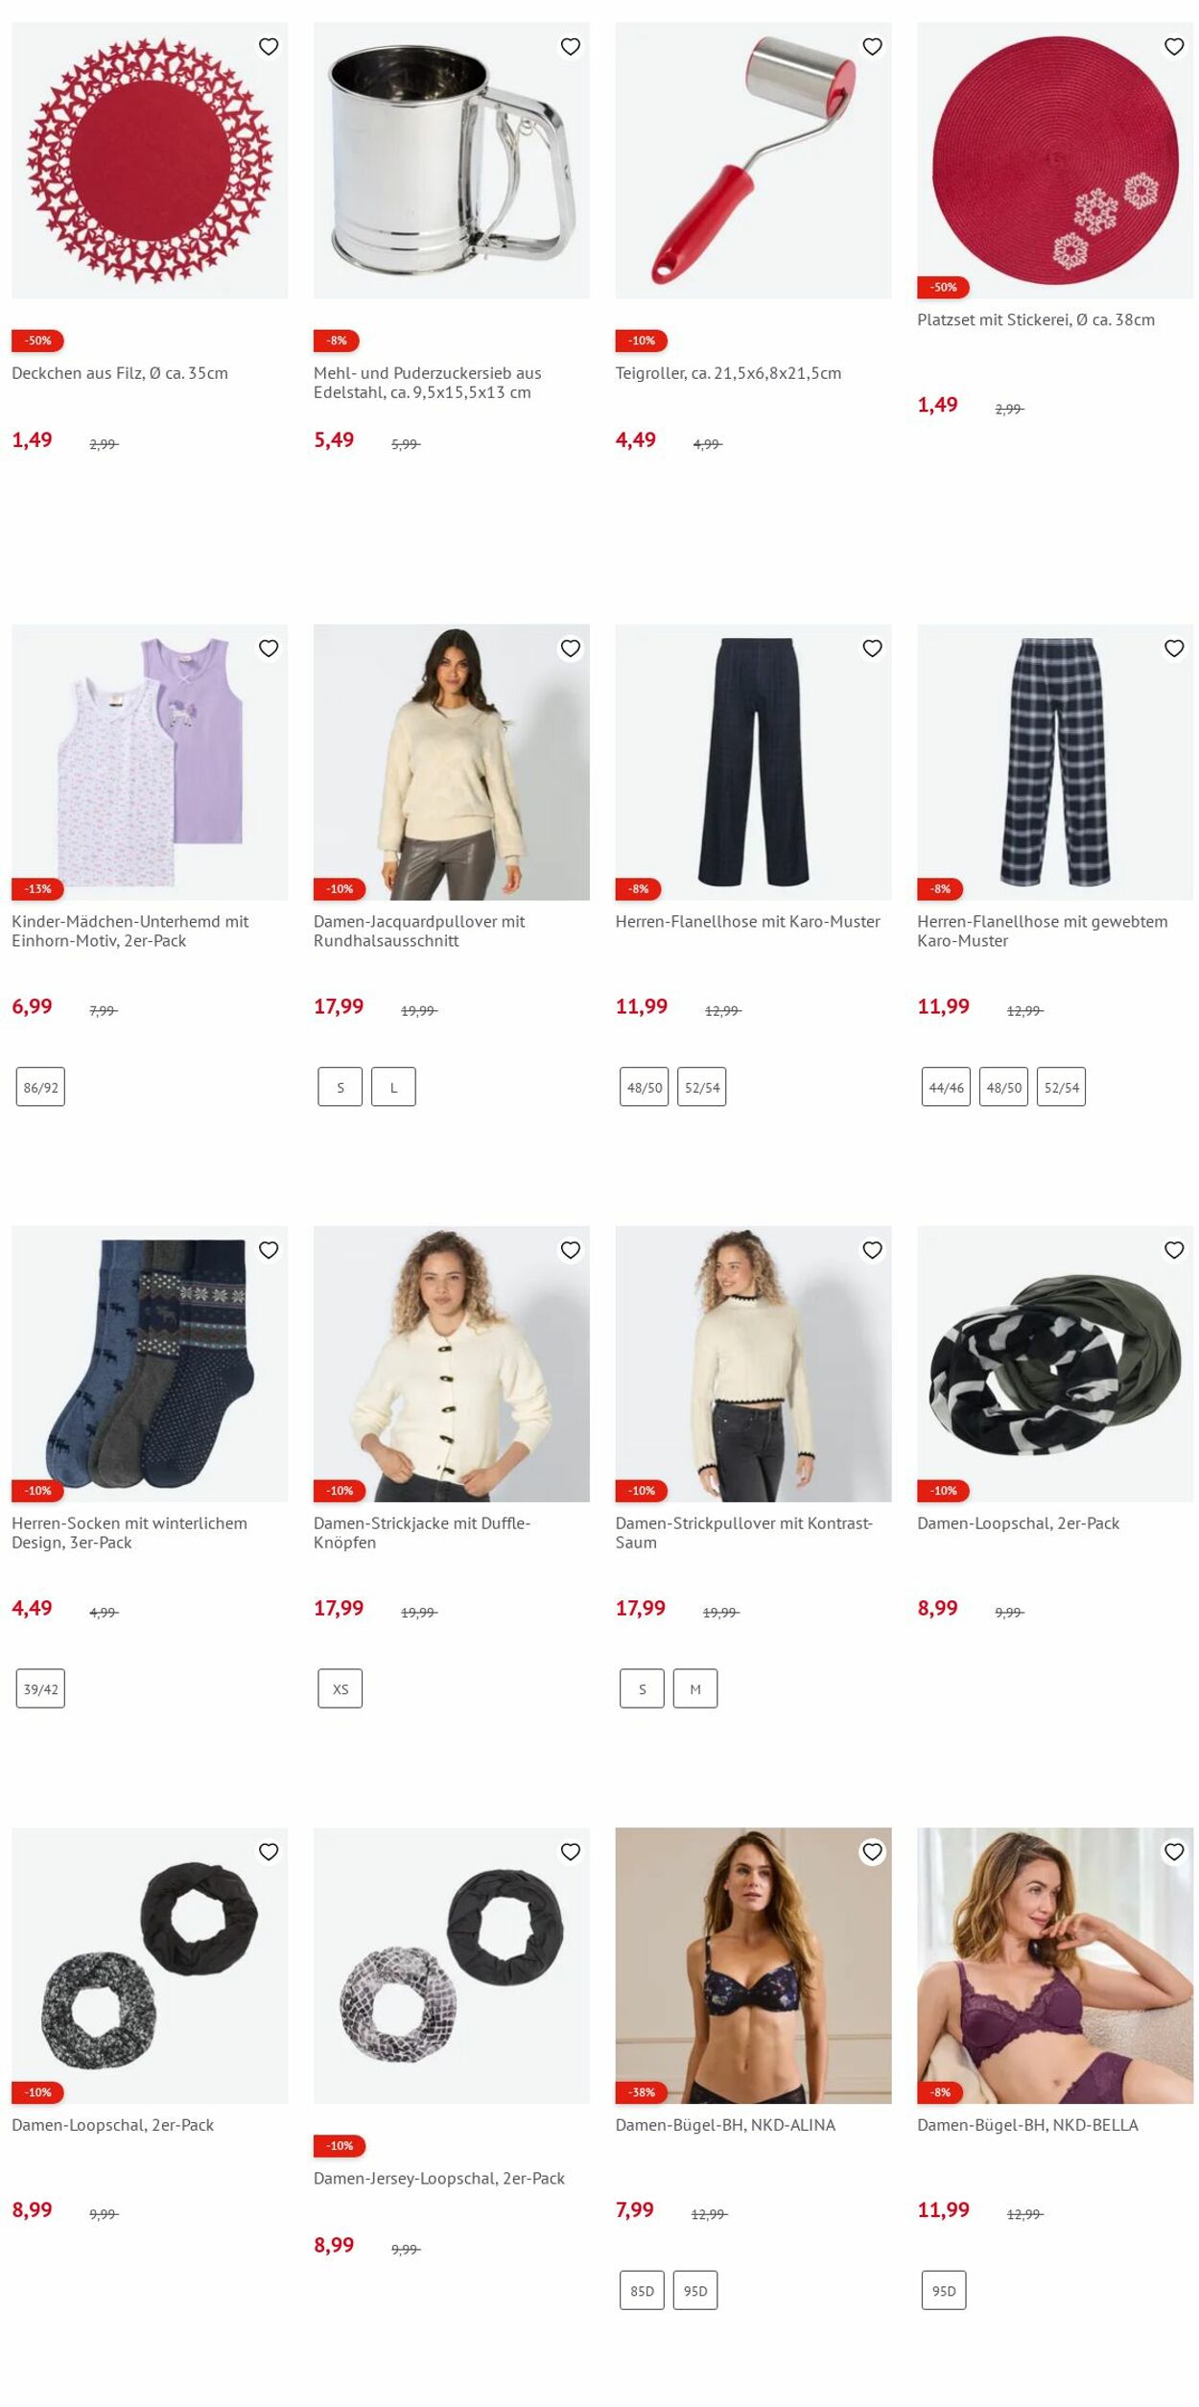Wishlist the Damen-Jacquardpullover via heart icon
Screen dimensions: 1199x2407
571,649
